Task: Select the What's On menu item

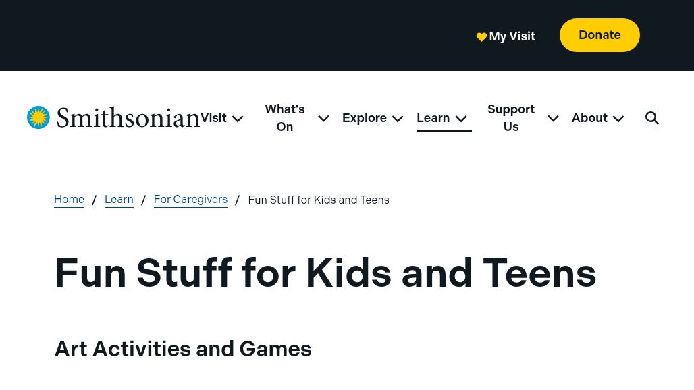Action: [284, 118]
